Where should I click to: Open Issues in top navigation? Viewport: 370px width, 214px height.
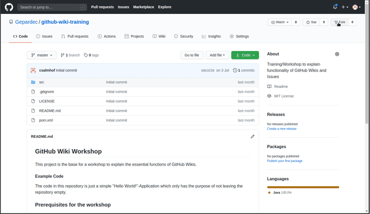coord(123,7)
